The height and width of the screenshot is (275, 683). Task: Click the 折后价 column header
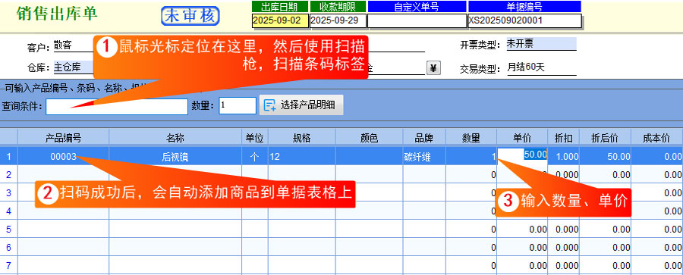tap(605, 138)
